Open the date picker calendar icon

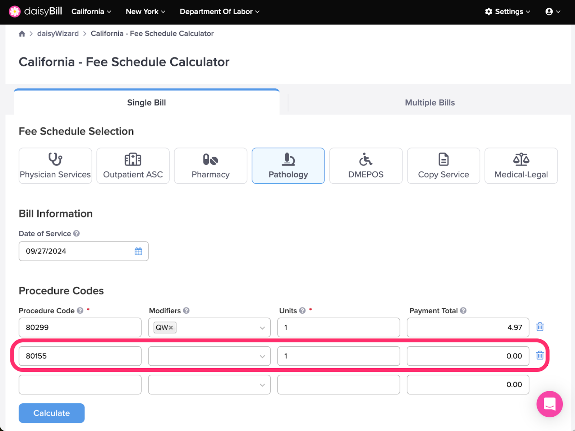138,251
